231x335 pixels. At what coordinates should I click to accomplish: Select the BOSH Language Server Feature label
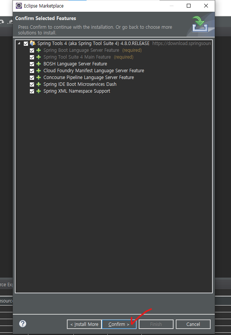pyautogui.click(x=75, y=64)
